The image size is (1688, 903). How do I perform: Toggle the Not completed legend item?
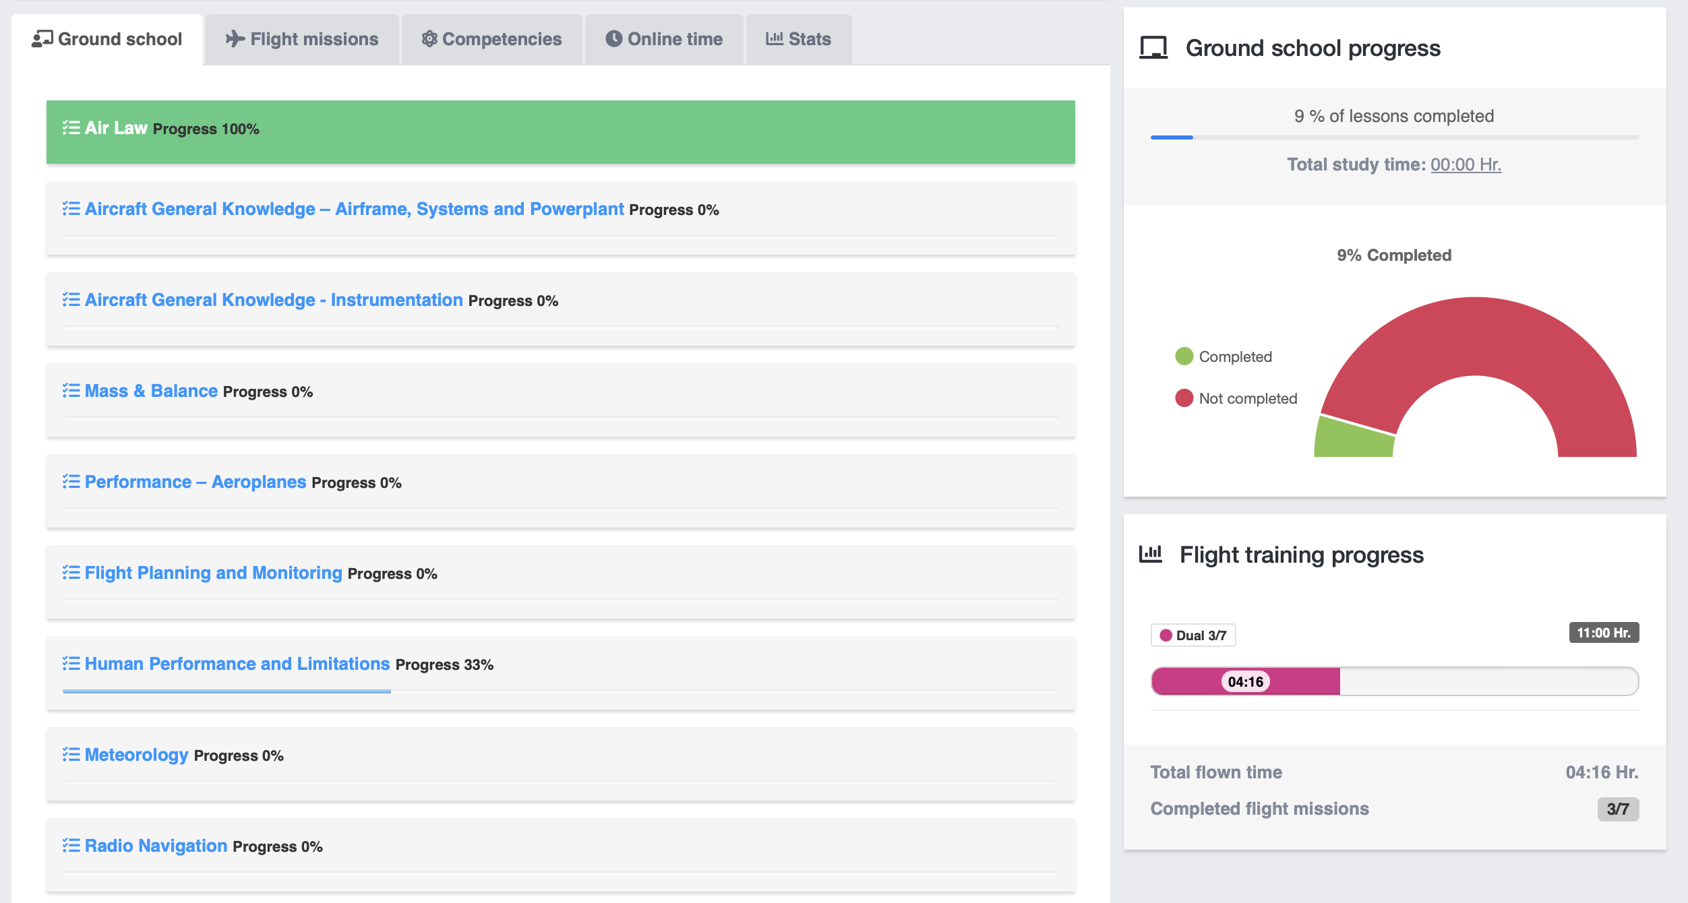[1236, 398]
